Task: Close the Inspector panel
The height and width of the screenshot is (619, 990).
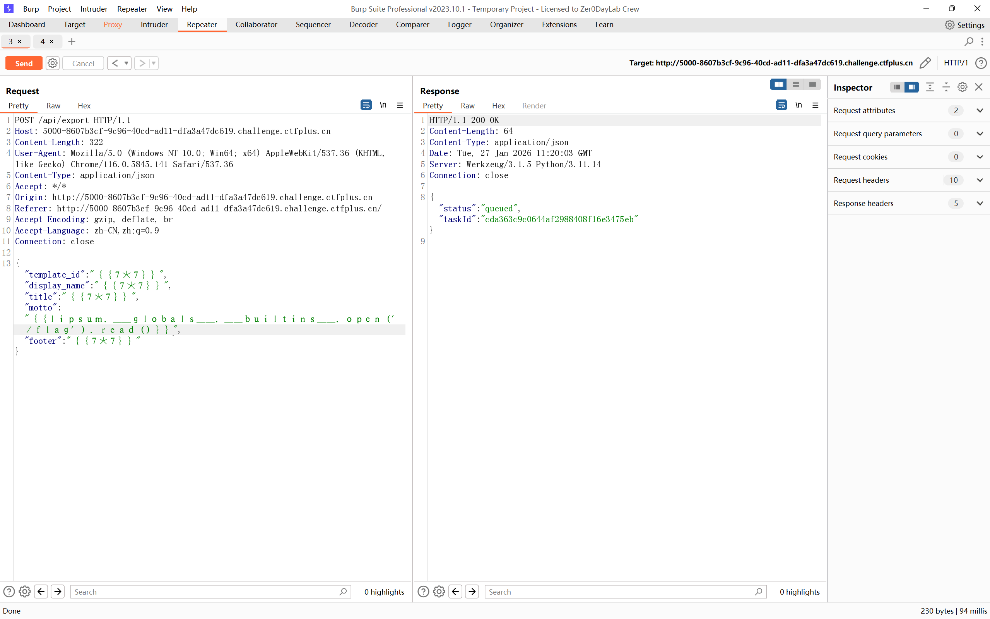Action: (979, 87)
